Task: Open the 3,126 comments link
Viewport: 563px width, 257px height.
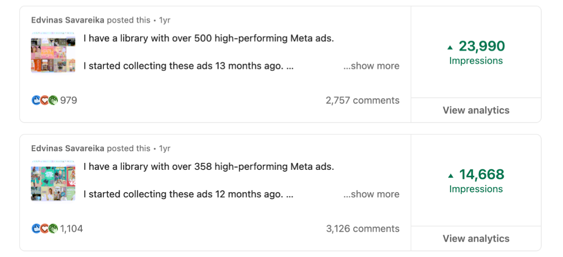Action: click(362, 229)
